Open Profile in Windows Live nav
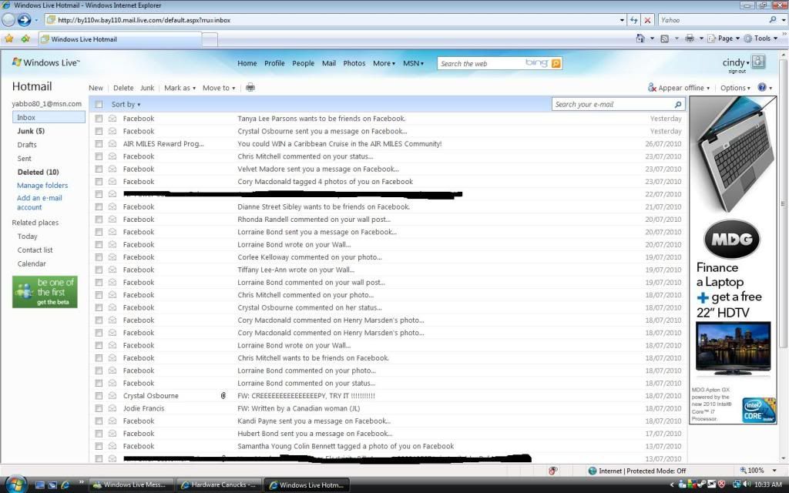789x493 pixels. tap(274, 63)
